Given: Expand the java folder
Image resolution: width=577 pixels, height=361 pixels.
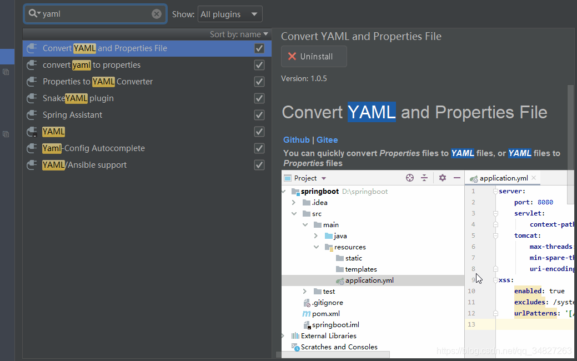Looking at the screenshot, I should tap(316, 236).
